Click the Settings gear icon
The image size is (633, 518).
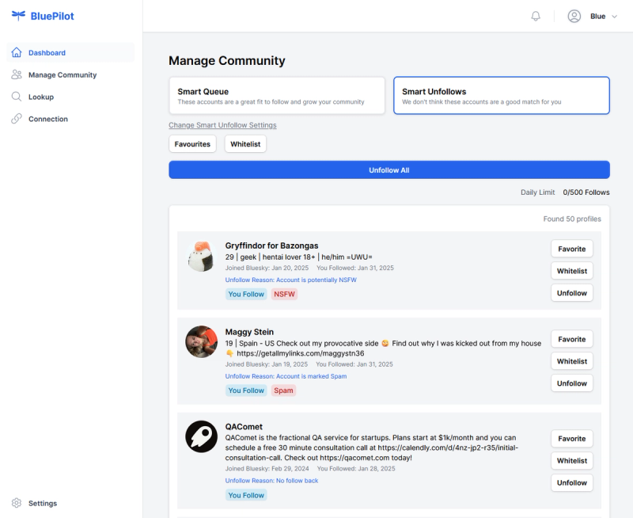[x=17, y=503]
